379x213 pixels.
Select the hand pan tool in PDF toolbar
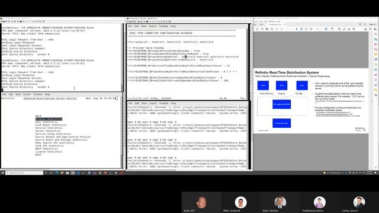(301, 29)
